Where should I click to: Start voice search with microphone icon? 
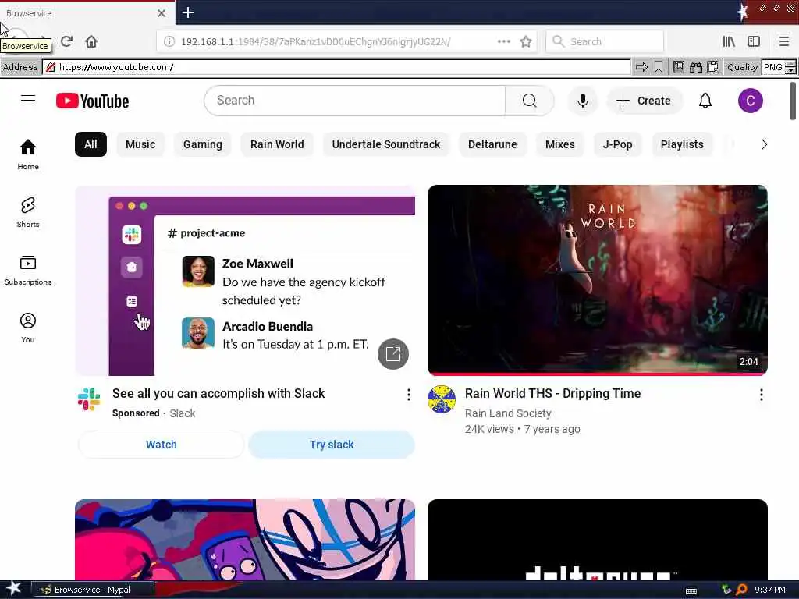[x=582, y=101]
